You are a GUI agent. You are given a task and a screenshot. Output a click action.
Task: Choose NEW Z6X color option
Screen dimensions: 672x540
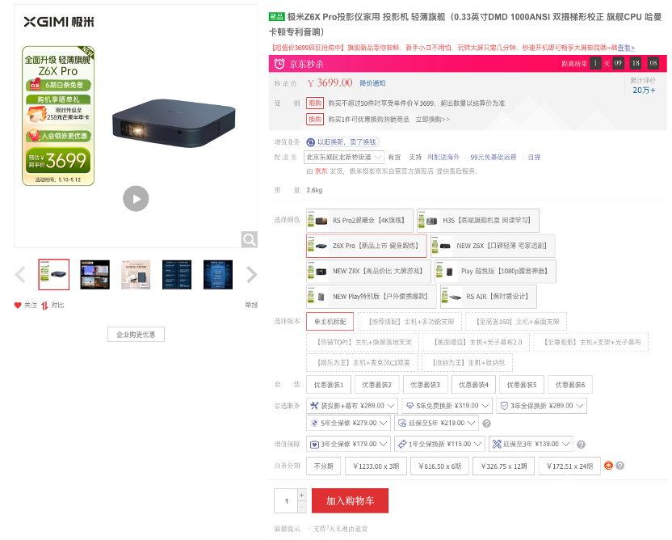pyautogui.click(x=493, y=246)
